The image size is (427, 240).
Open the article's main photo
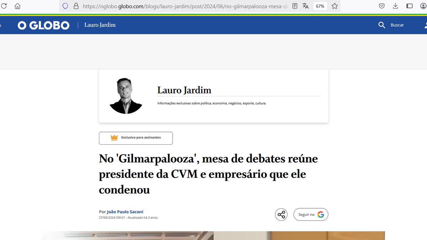pyautogui.click(x=213, y=236)
